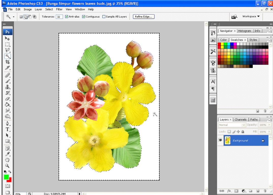
Task: Create new layer in Layers panel
Action: coord(258,191)
